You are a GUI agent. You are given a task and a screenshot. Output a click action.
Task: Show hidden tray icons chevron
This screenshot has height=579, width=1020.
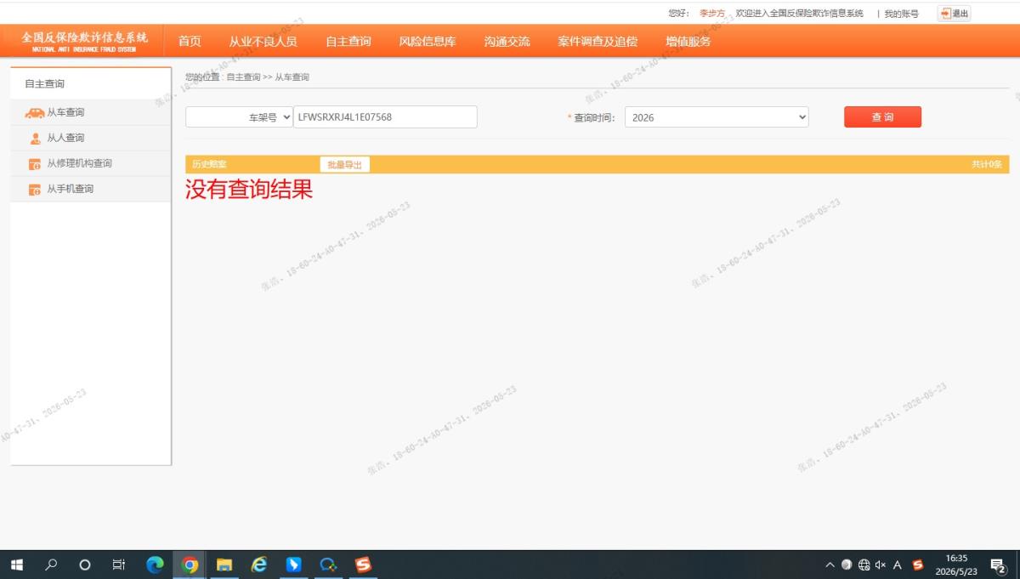tap(830, 565)
